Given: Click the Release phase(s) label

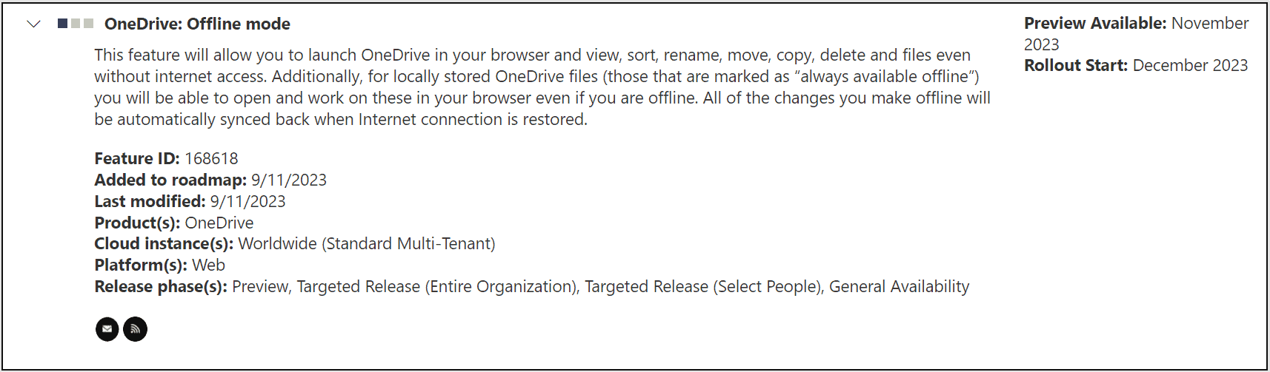Looking at the screenshot, I should pyautogui.click(x=161, y=286).
